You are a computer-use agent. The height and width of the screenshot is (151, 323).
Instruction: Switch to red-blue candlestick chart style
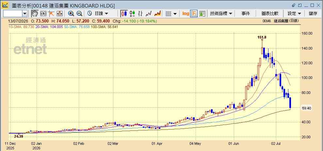[124, 14]
